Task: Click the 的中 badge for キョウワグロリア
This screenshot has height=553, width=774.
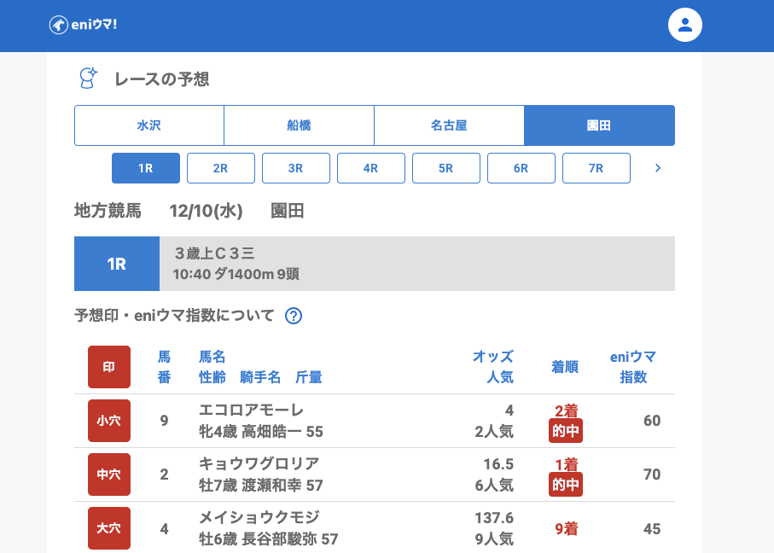Action: [566, 485]
